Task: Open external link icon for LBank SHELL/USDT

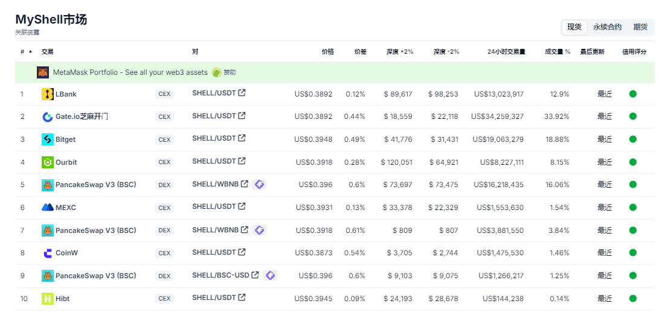Action: click(x=242, y=93)
